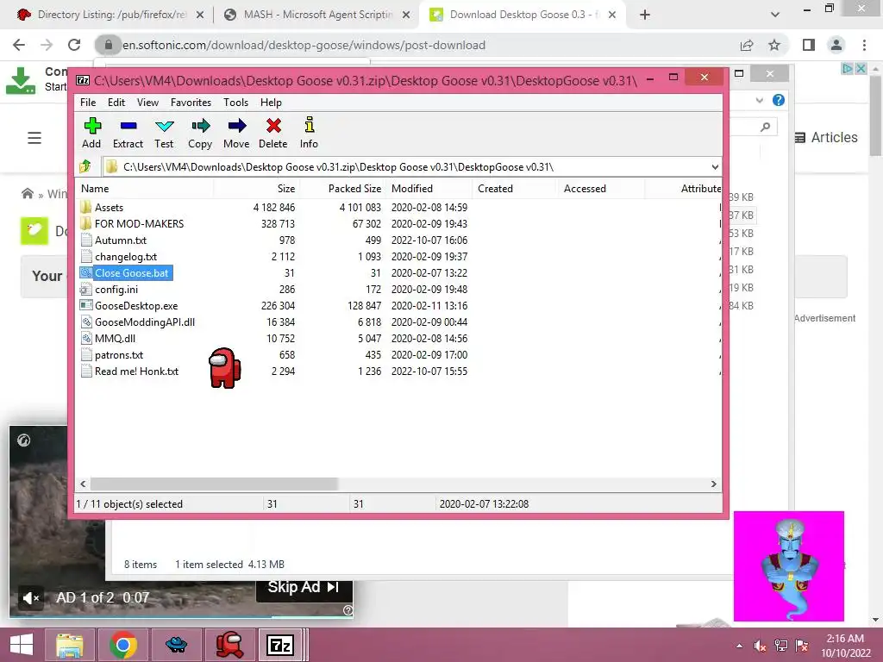Sort by the Accessed column header
The image size is (883, 662).
pyautogui.click(x=601, y=189)
